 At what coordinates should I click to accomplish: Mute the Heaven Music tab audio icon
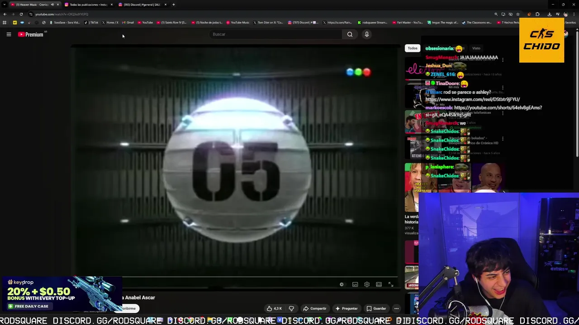52,5
